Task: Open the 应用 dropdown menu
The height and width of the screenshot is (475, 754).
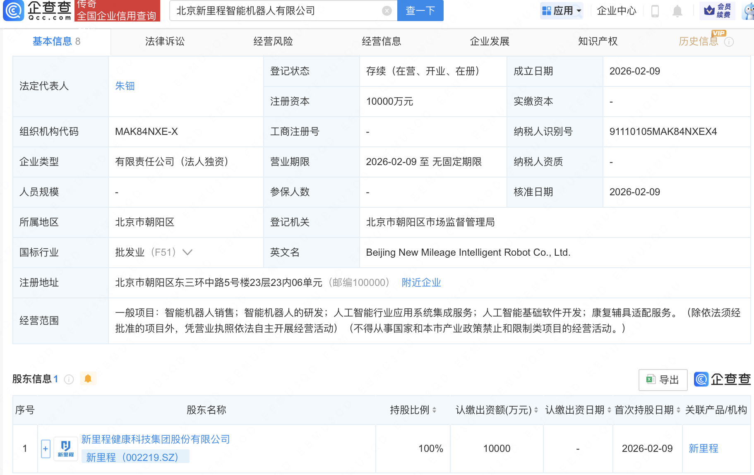Action: (x=562, y=11)
